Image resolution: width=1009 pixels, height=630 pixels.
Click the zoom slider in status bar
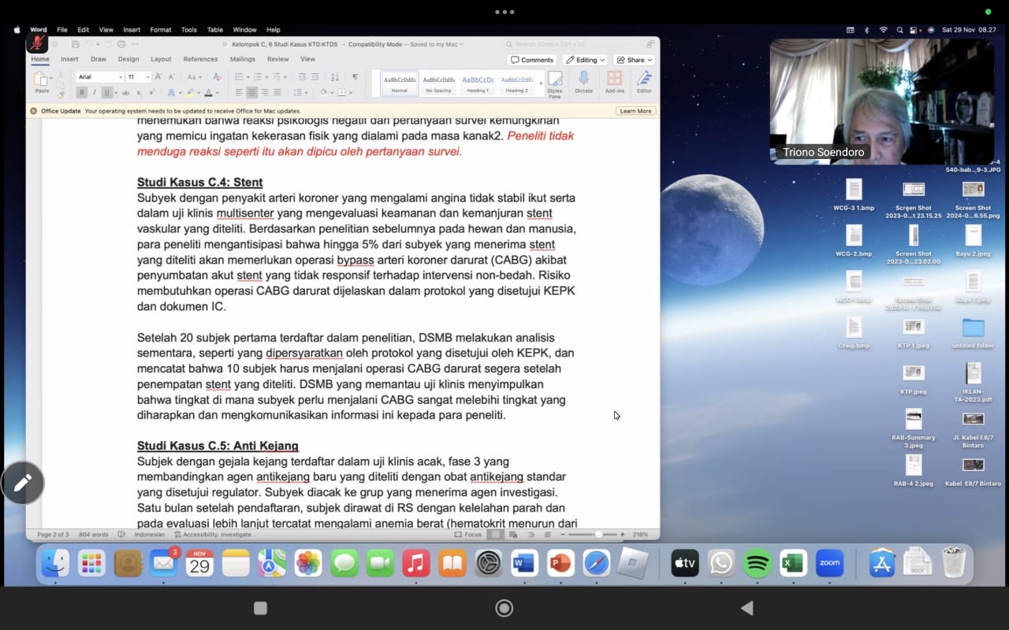click(x=598, y=535)
